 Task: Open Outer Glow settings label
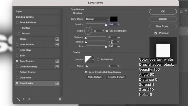[x=26, y=78]
